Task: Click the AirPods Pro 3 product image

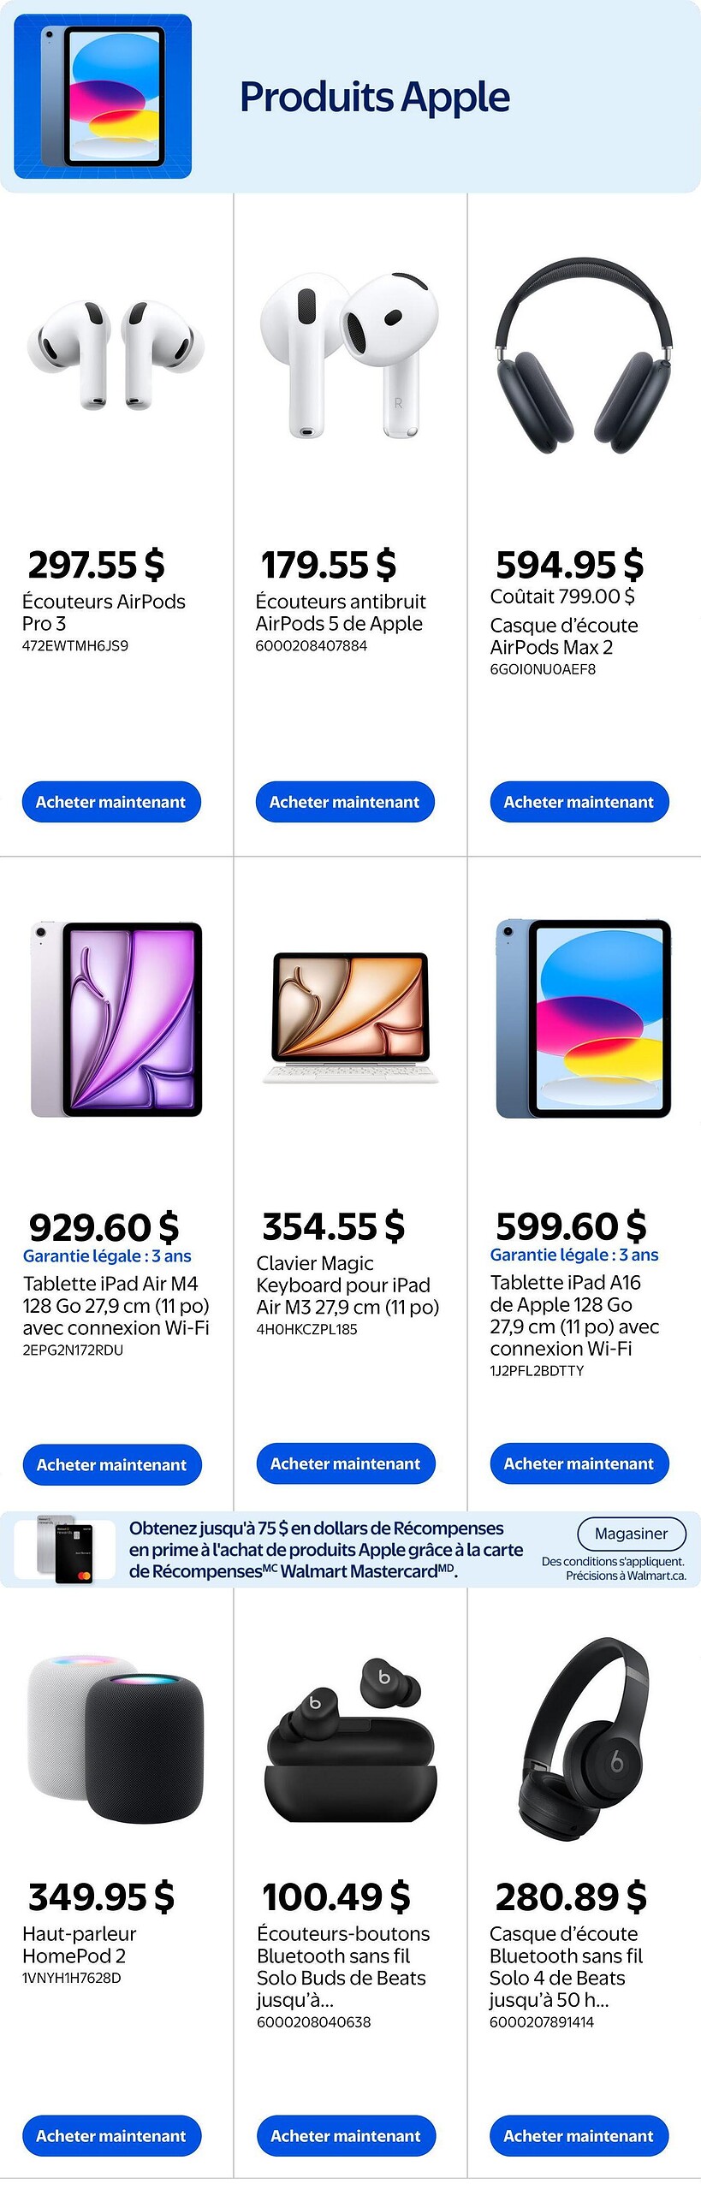Action: coord(116,355)
